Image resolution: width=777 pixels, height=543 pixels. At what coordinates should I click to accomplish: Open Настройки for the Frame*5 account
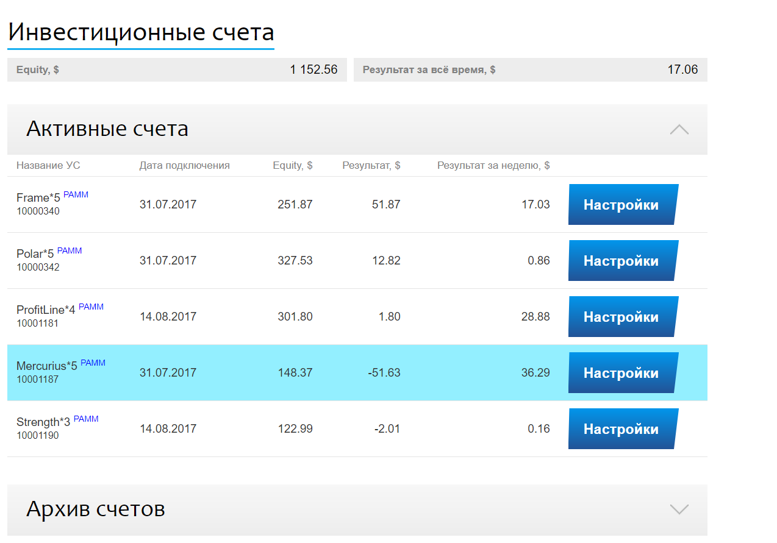click(x=623, y=205)
